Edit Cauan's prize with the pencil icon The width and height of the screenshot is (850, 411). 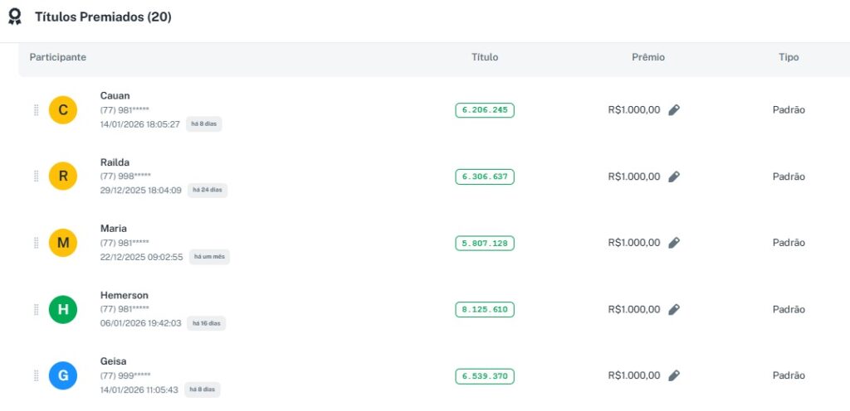coord(674,110)
